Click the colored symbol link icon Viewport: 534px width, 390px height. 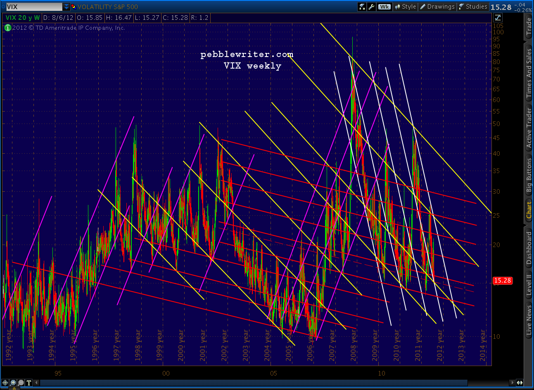point(74,7)
